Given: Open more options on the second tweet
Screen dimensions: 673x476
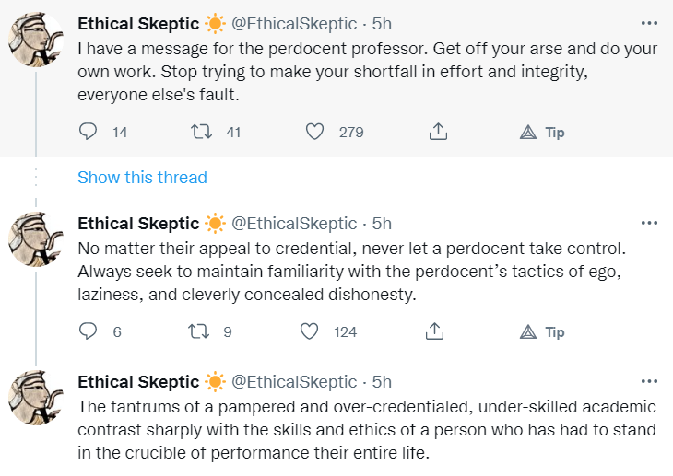Looking at the screenshot, I should pos(649,223).
